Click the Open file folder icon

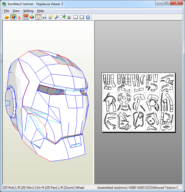(7, 17)
